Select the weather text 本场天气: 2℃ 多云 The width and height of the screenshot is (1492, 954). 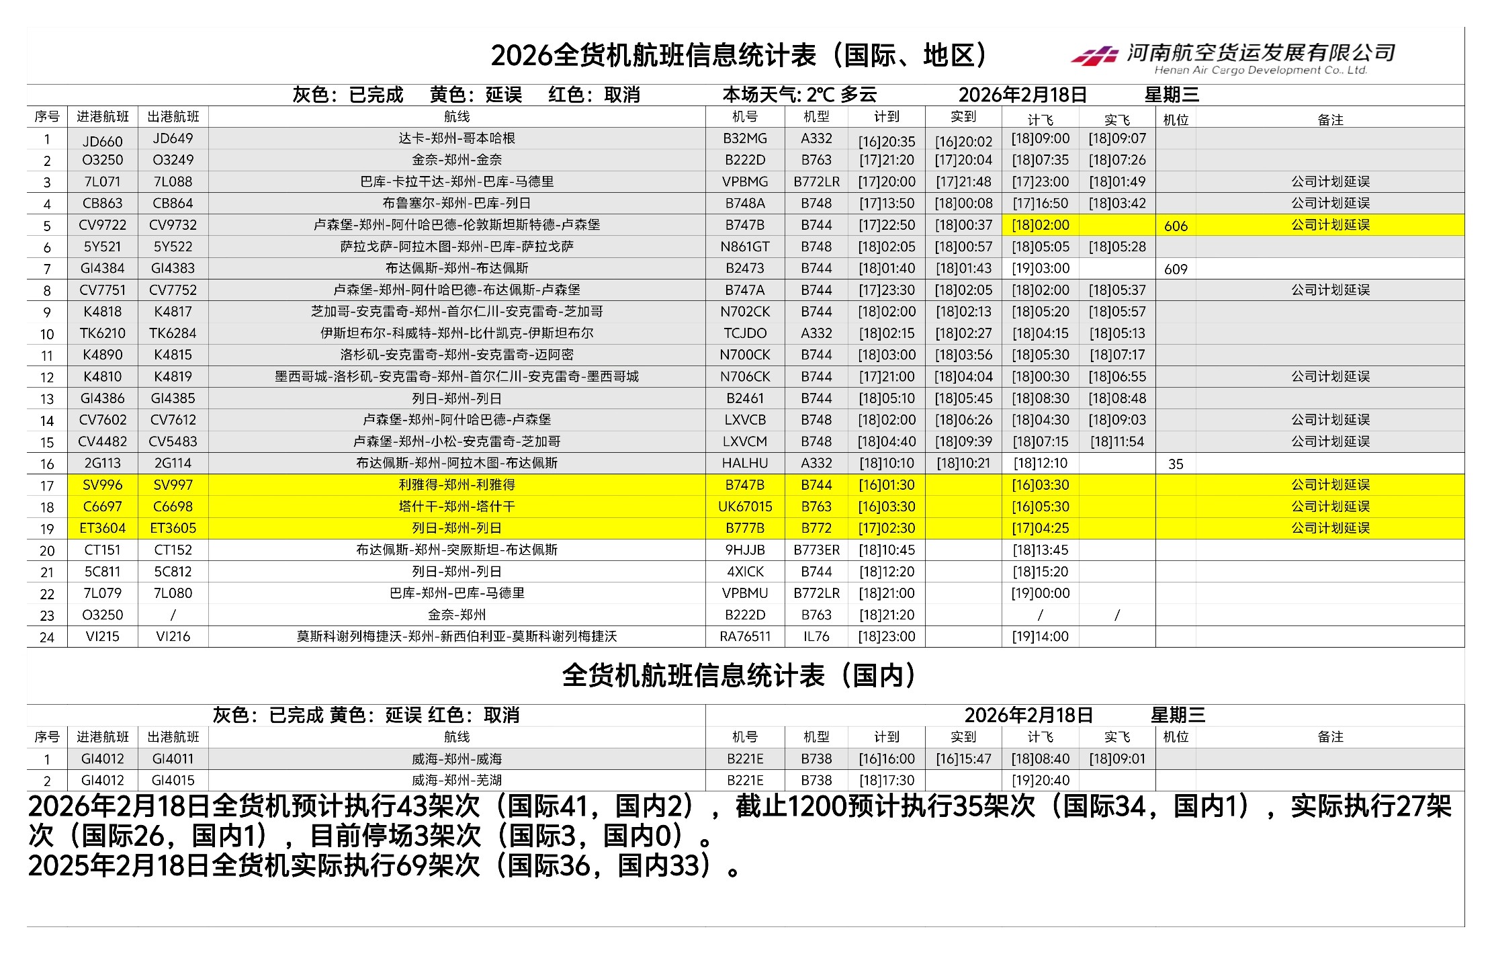tap(799, 95)
